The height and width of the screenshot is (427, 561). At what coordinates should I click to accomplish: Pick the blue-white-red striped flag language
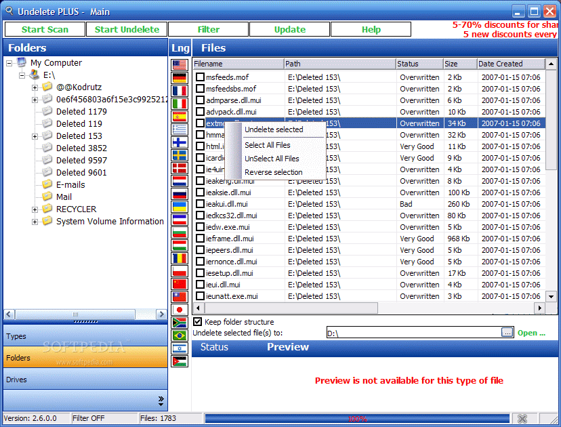pyautogui.click(x=180, y=220)
